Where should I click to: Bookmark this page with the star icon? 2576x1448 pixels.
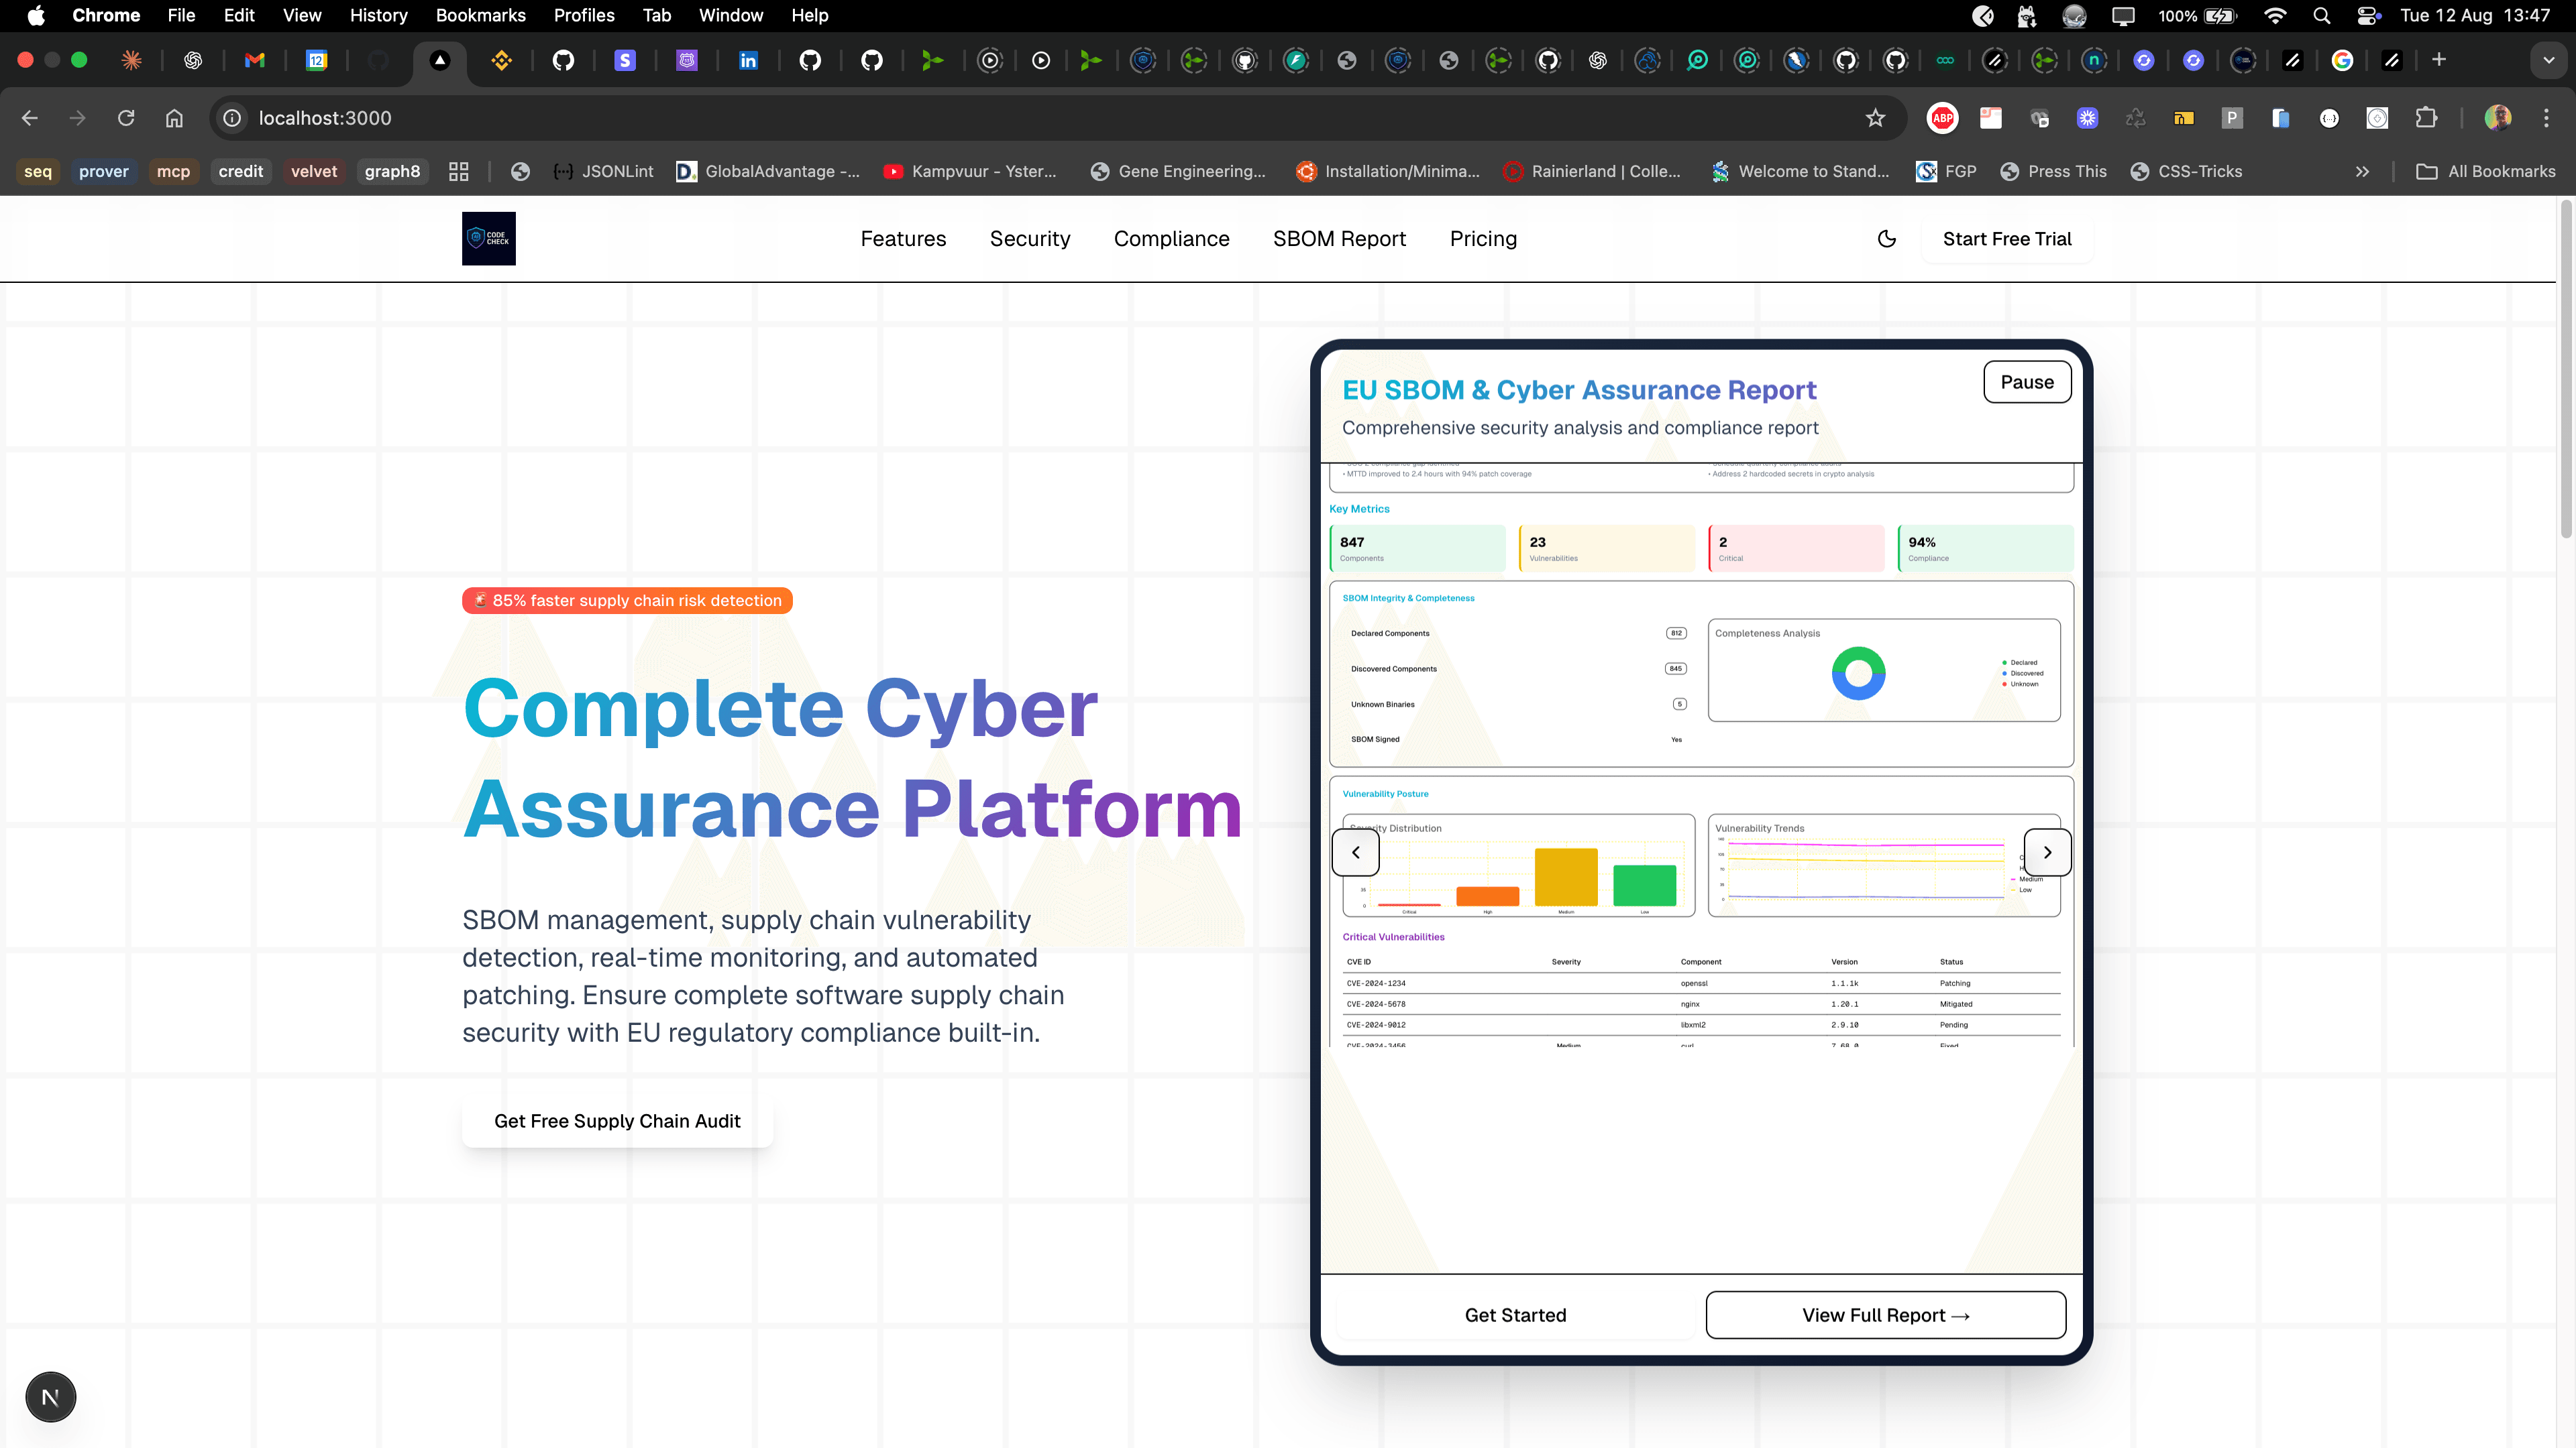pyautogui.click(x=1875, y=118)
